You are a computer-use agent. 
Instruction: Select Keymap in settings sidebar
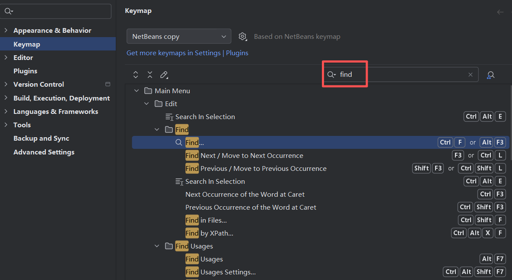tap(58, 44)
